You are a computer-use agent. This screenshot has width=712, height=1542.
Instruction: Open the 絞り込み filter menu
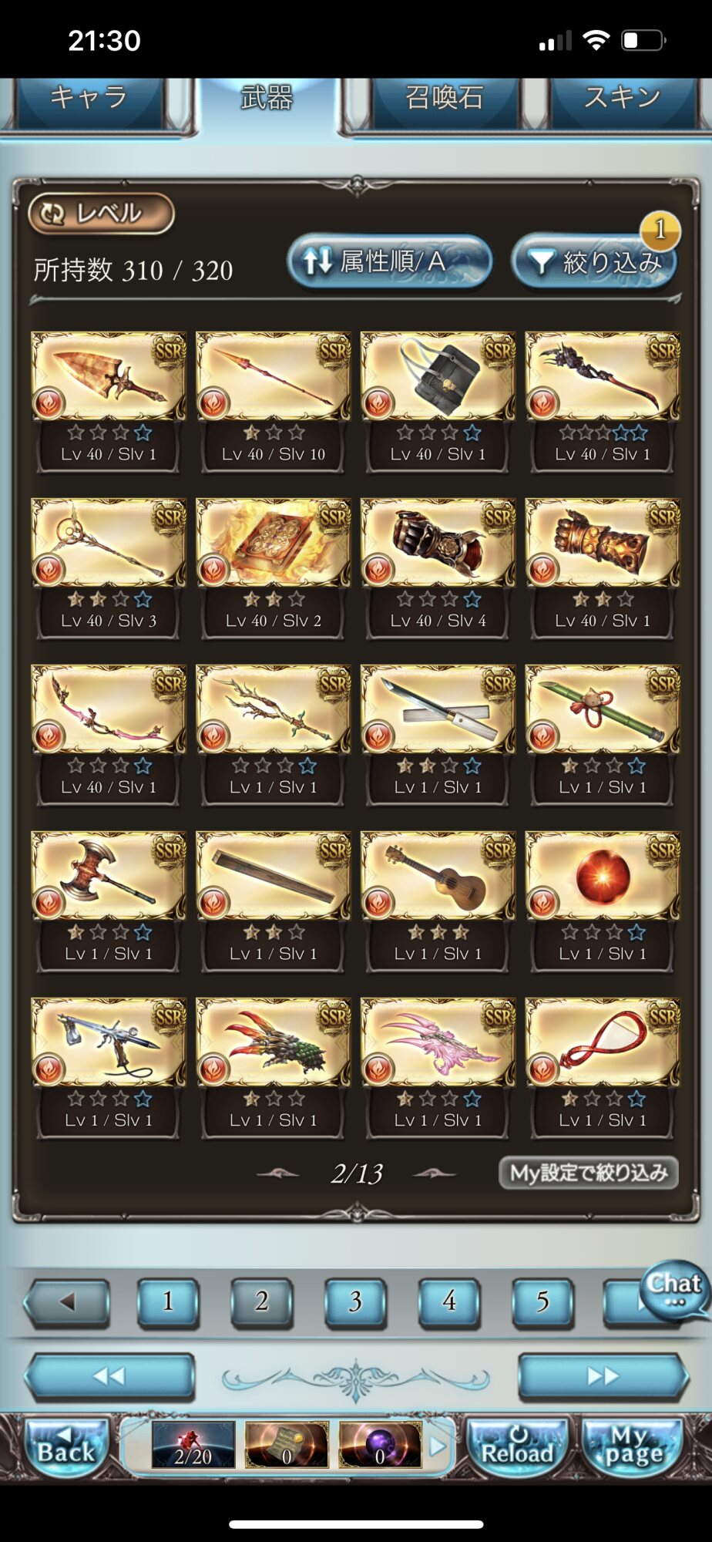coord(594,262)
